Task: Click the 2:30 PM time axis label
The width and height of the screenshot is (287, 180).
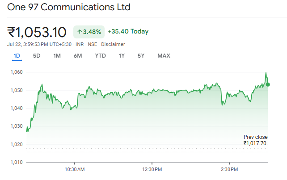Action: (x=229, y=169)
